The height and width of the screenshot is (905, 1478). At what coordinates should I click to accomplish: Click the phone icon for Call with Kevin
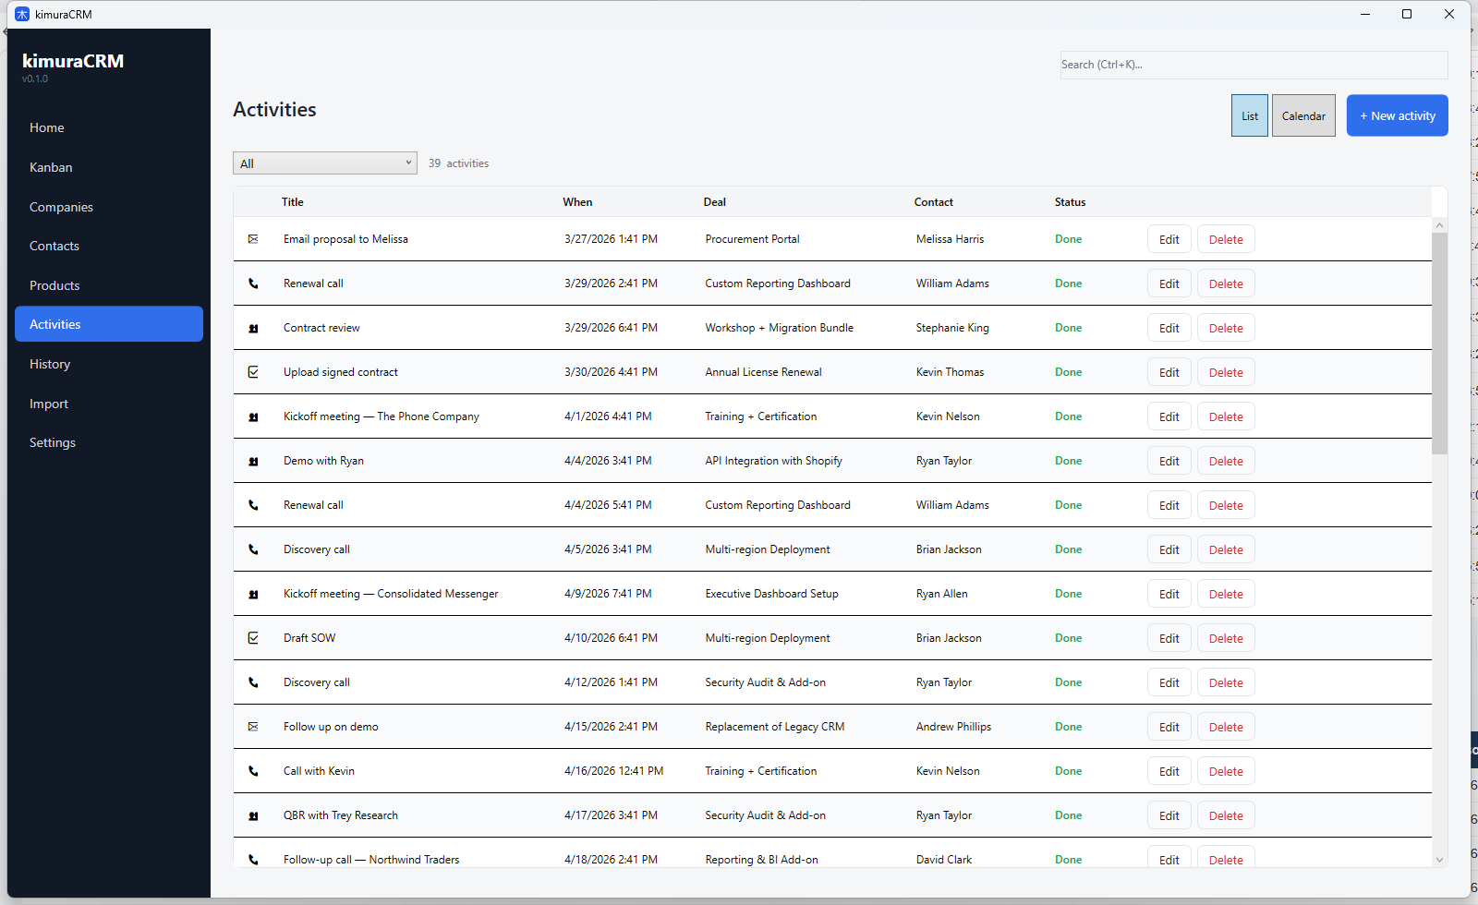coord(253,771)
